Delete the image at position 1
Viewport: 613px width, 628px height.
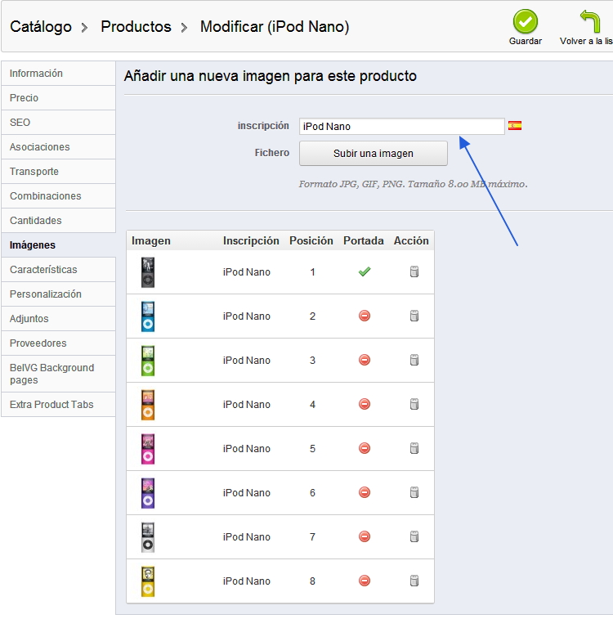tap(414, 272)
